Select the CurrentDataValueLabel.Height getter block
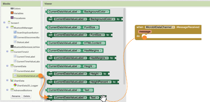The image size is (210, 102). 71,66
